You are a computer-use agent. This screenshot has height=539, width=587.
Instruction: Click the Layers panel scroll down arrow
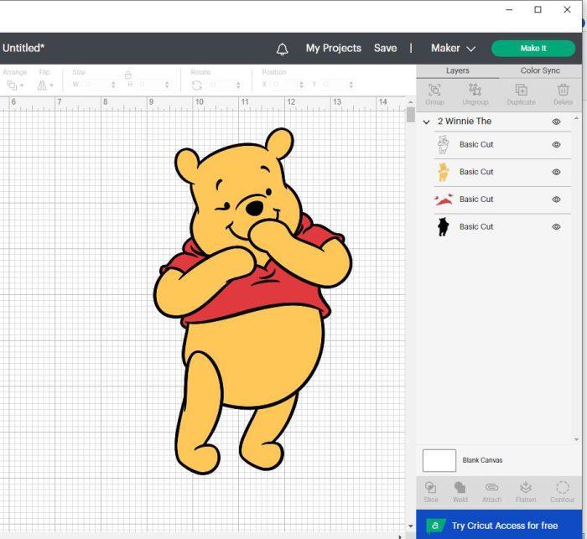pyautogui.click(x=577, y=439)
